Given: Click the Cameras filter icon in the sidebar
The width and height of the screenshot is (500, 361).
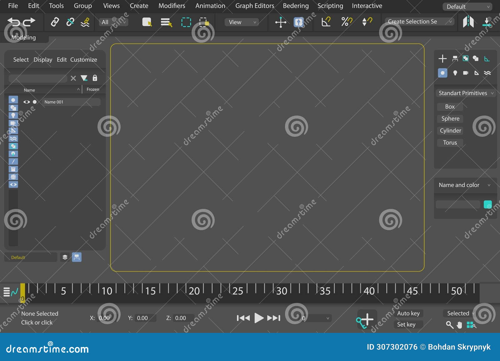Looking at the screenshot, I should tap(13, 123).
